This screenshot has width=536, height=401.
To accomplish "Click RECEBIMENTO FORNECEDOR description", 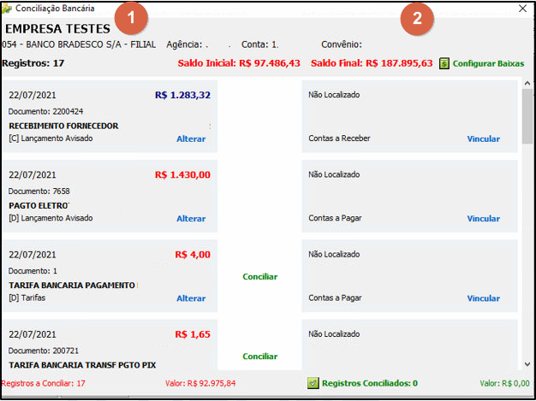I will [63, 127].
